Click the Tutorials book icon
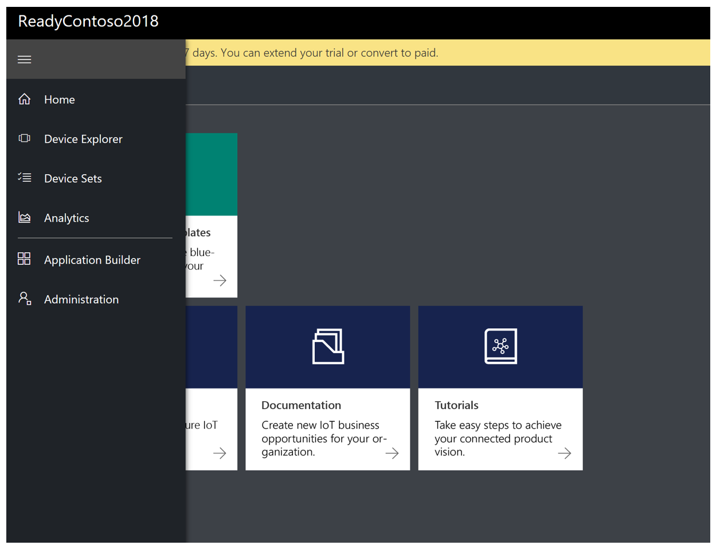This screenshot has height=549, width=716. [500, 346]
